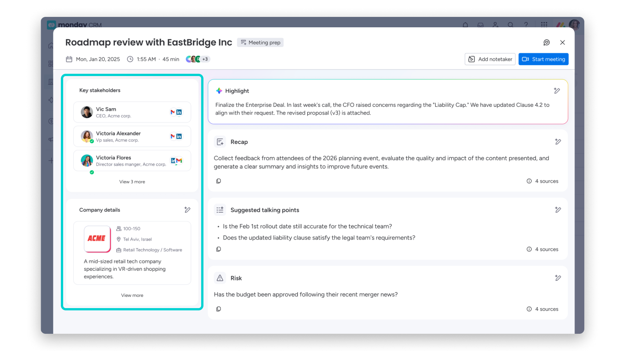Select Victoria Flores's profile photo
Screen dimensions: 625x351
(x=87, y=161)
